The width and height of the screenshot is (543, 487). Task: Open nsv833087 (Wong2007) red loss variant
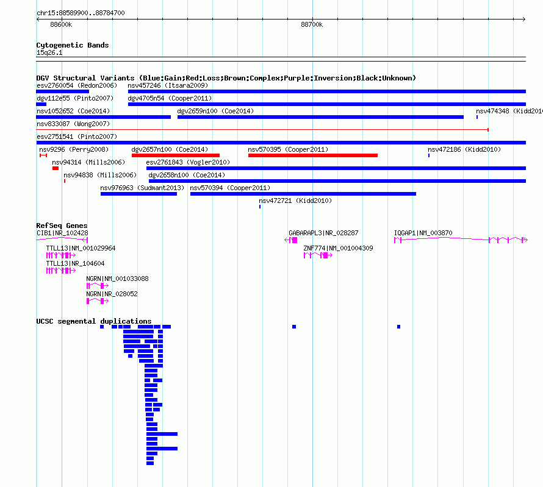click(x=262, y=130)
